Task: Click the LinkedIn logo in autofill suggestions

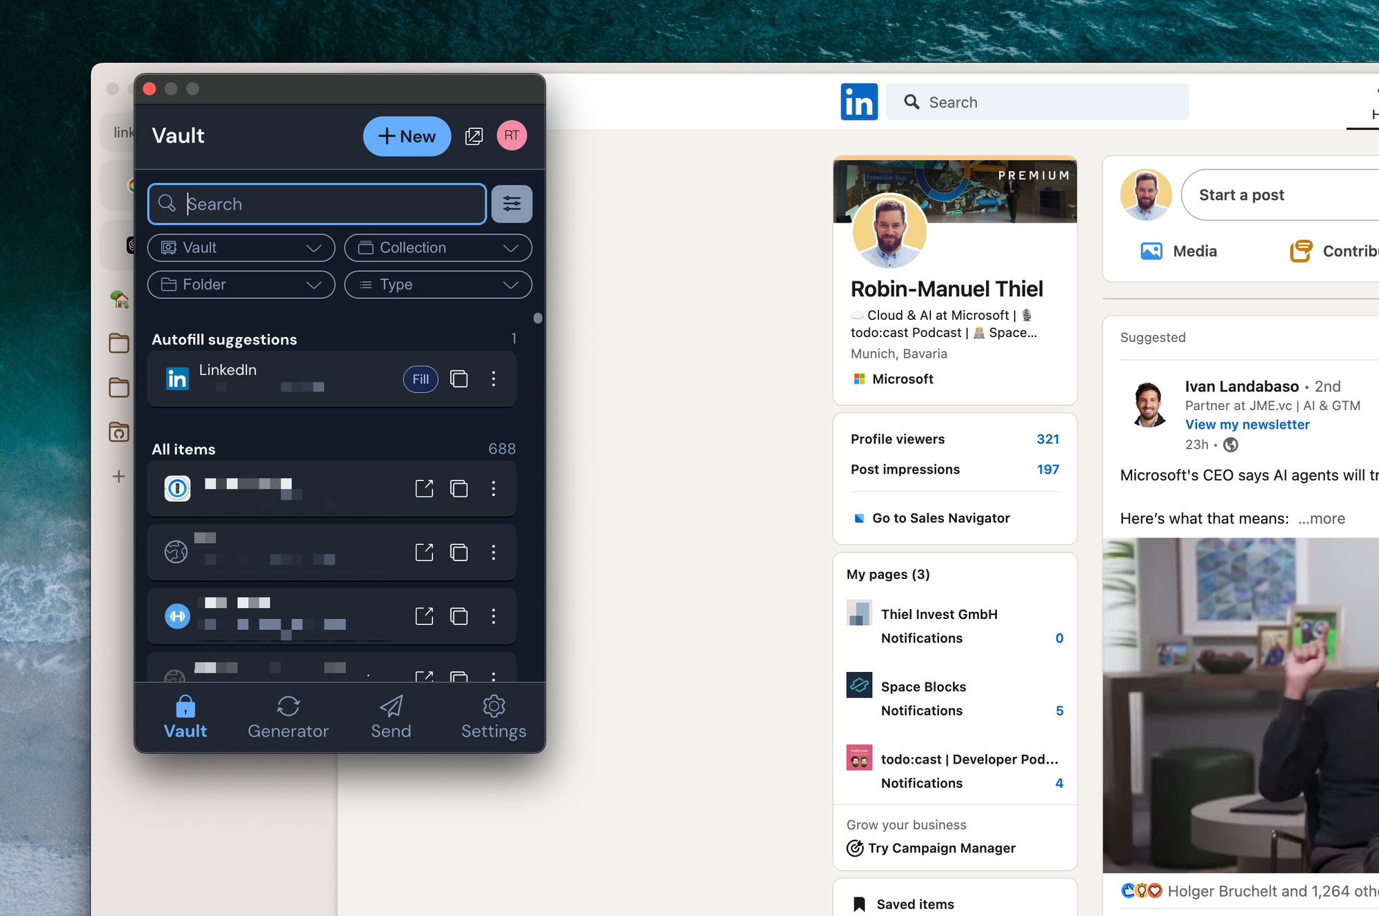Action: click(x=177, y=378)
